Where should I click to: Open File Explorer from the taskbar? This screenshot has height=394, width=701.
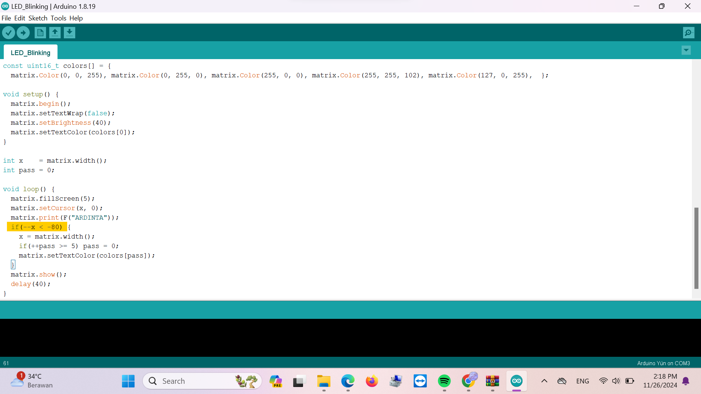point(323,381)
